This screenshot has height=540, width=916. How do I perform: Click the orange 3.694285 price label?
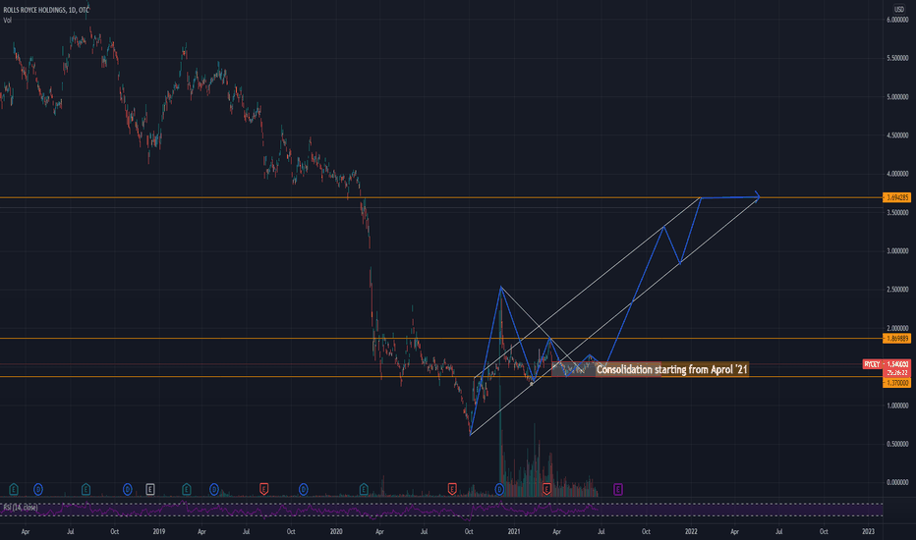[897, 198]
